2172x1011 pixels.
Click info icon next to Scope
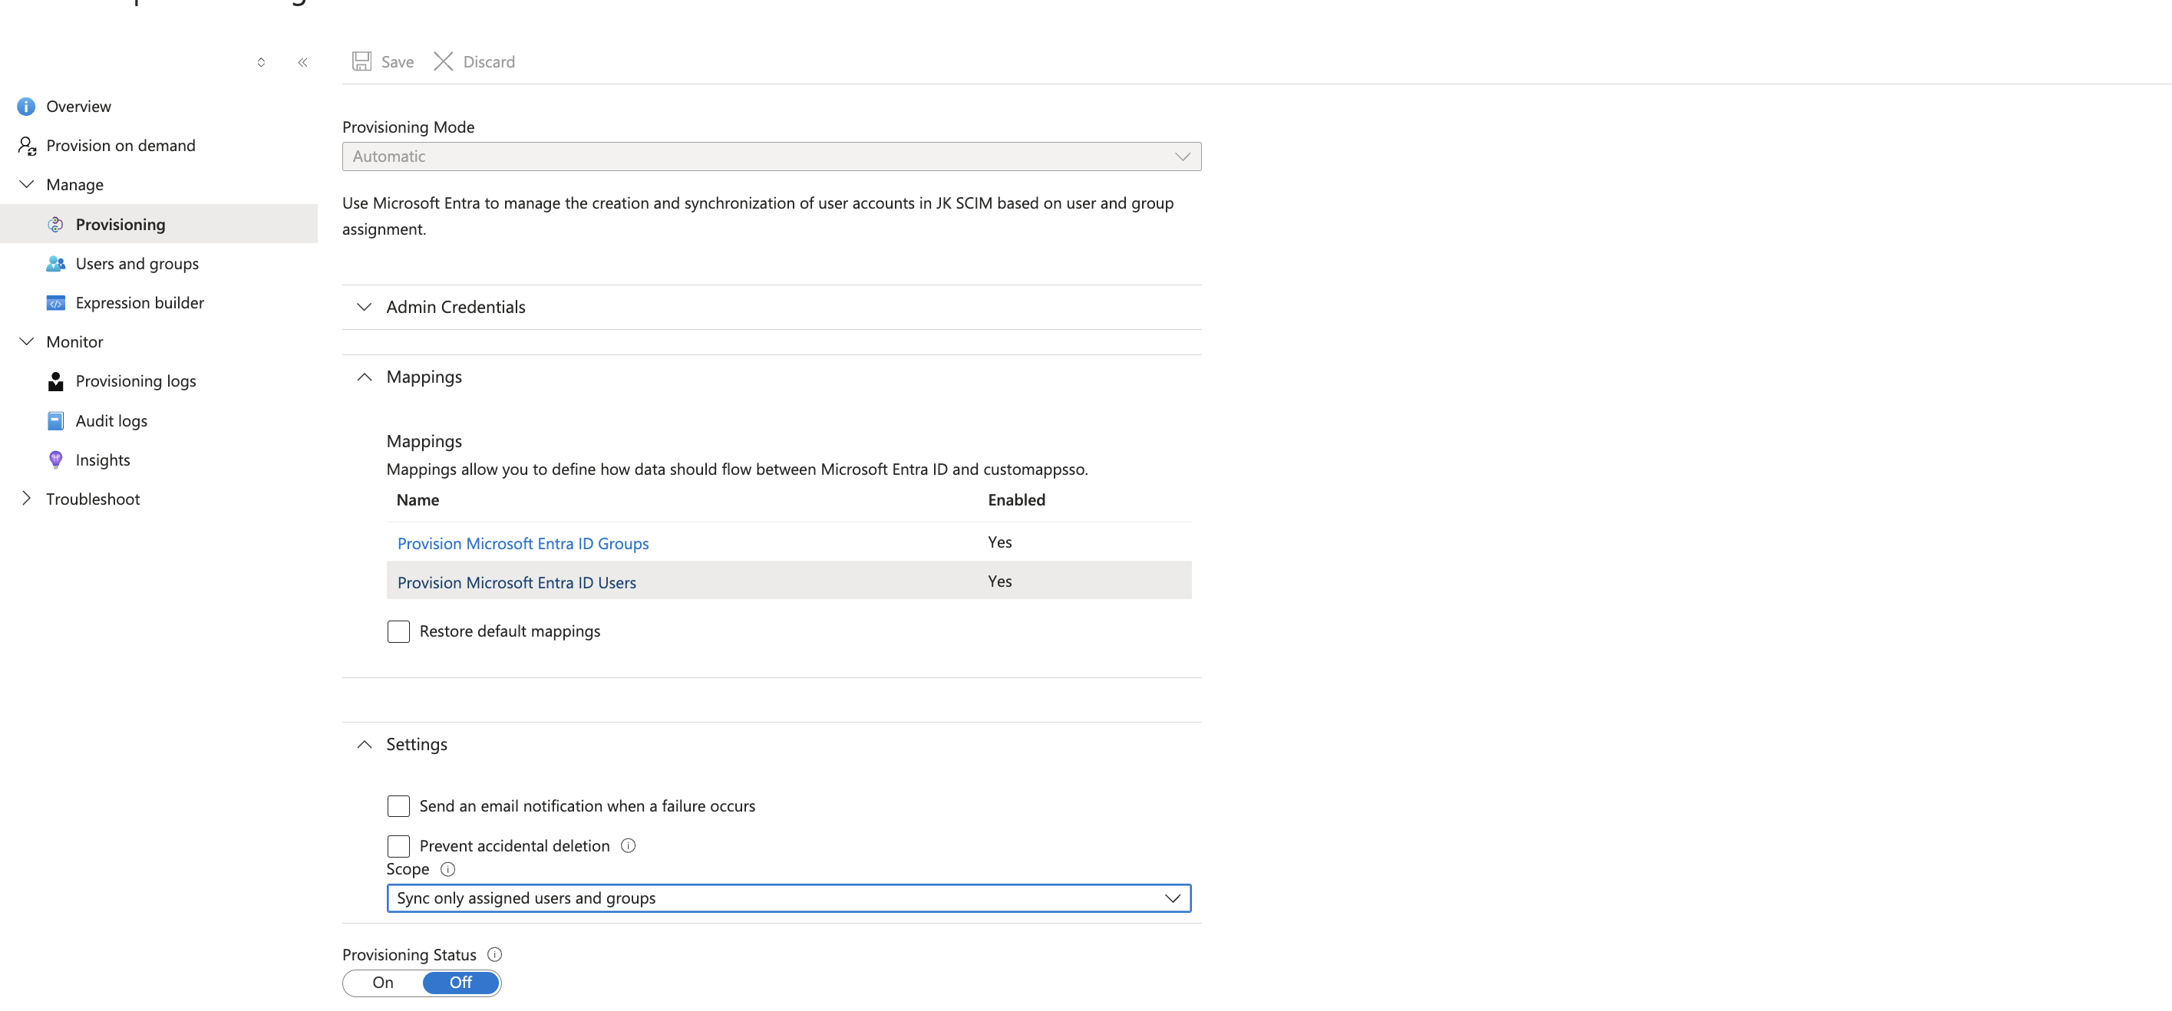pyautogui.click(x=447, y=868)
